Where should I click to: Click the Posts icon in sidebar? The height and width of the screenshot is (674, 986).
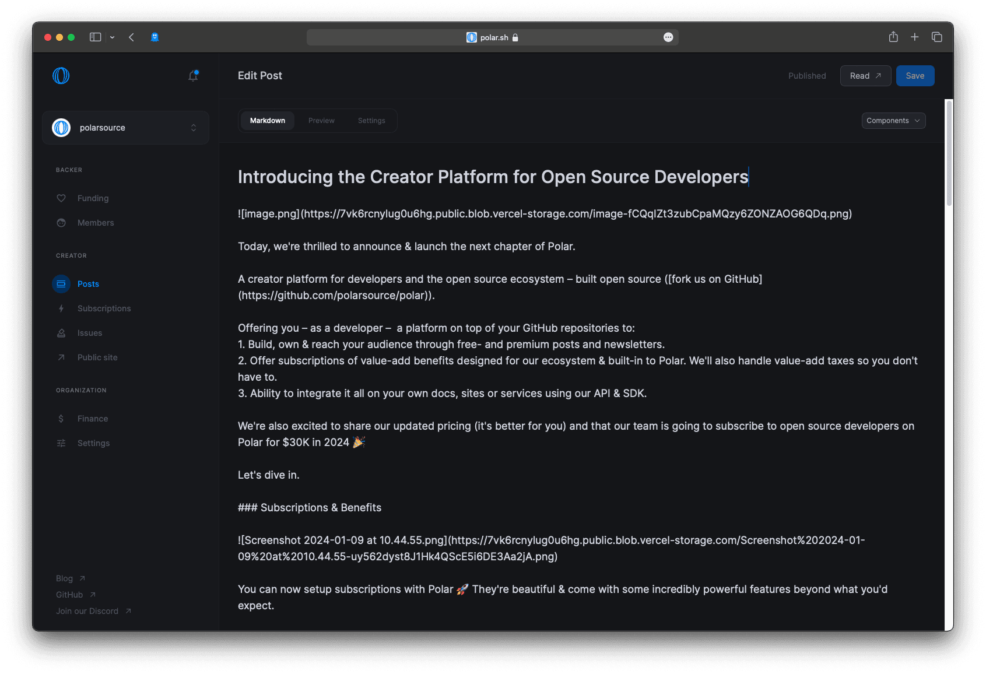point(61,284)
